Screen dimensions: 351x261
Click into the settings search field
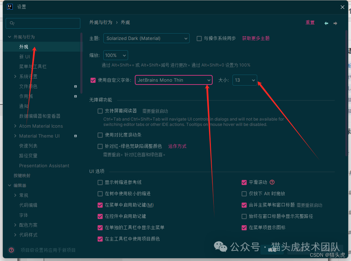pos(43,23)
